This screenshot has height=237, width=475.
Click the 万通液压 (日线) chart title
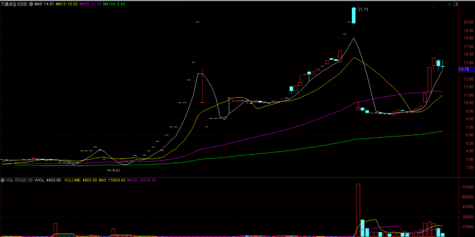(14, 4)
